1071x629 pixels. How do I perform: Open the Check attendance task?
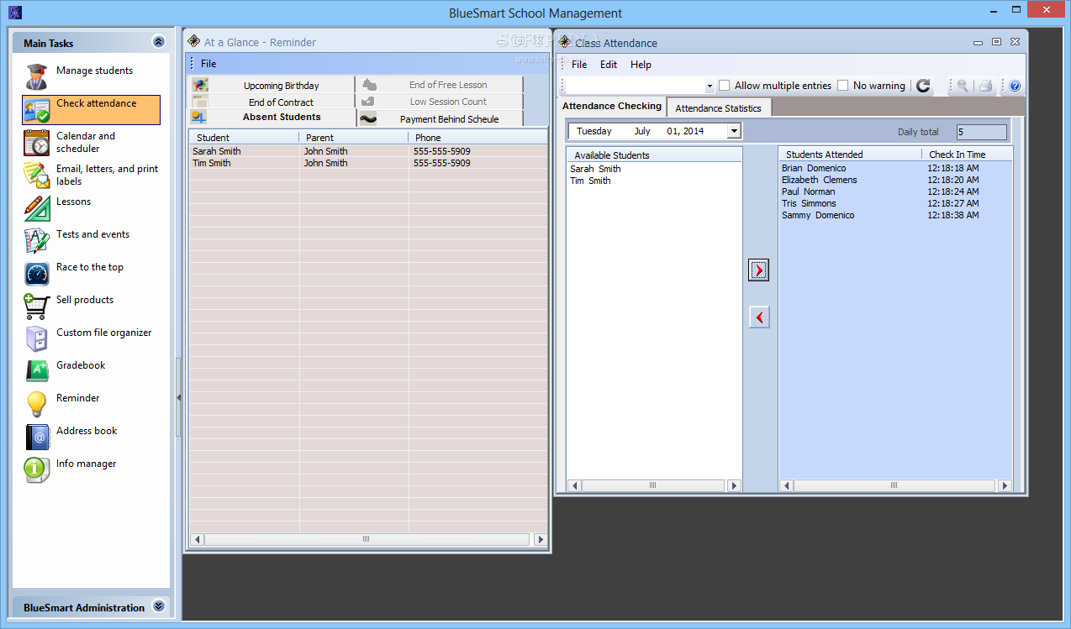91,110
